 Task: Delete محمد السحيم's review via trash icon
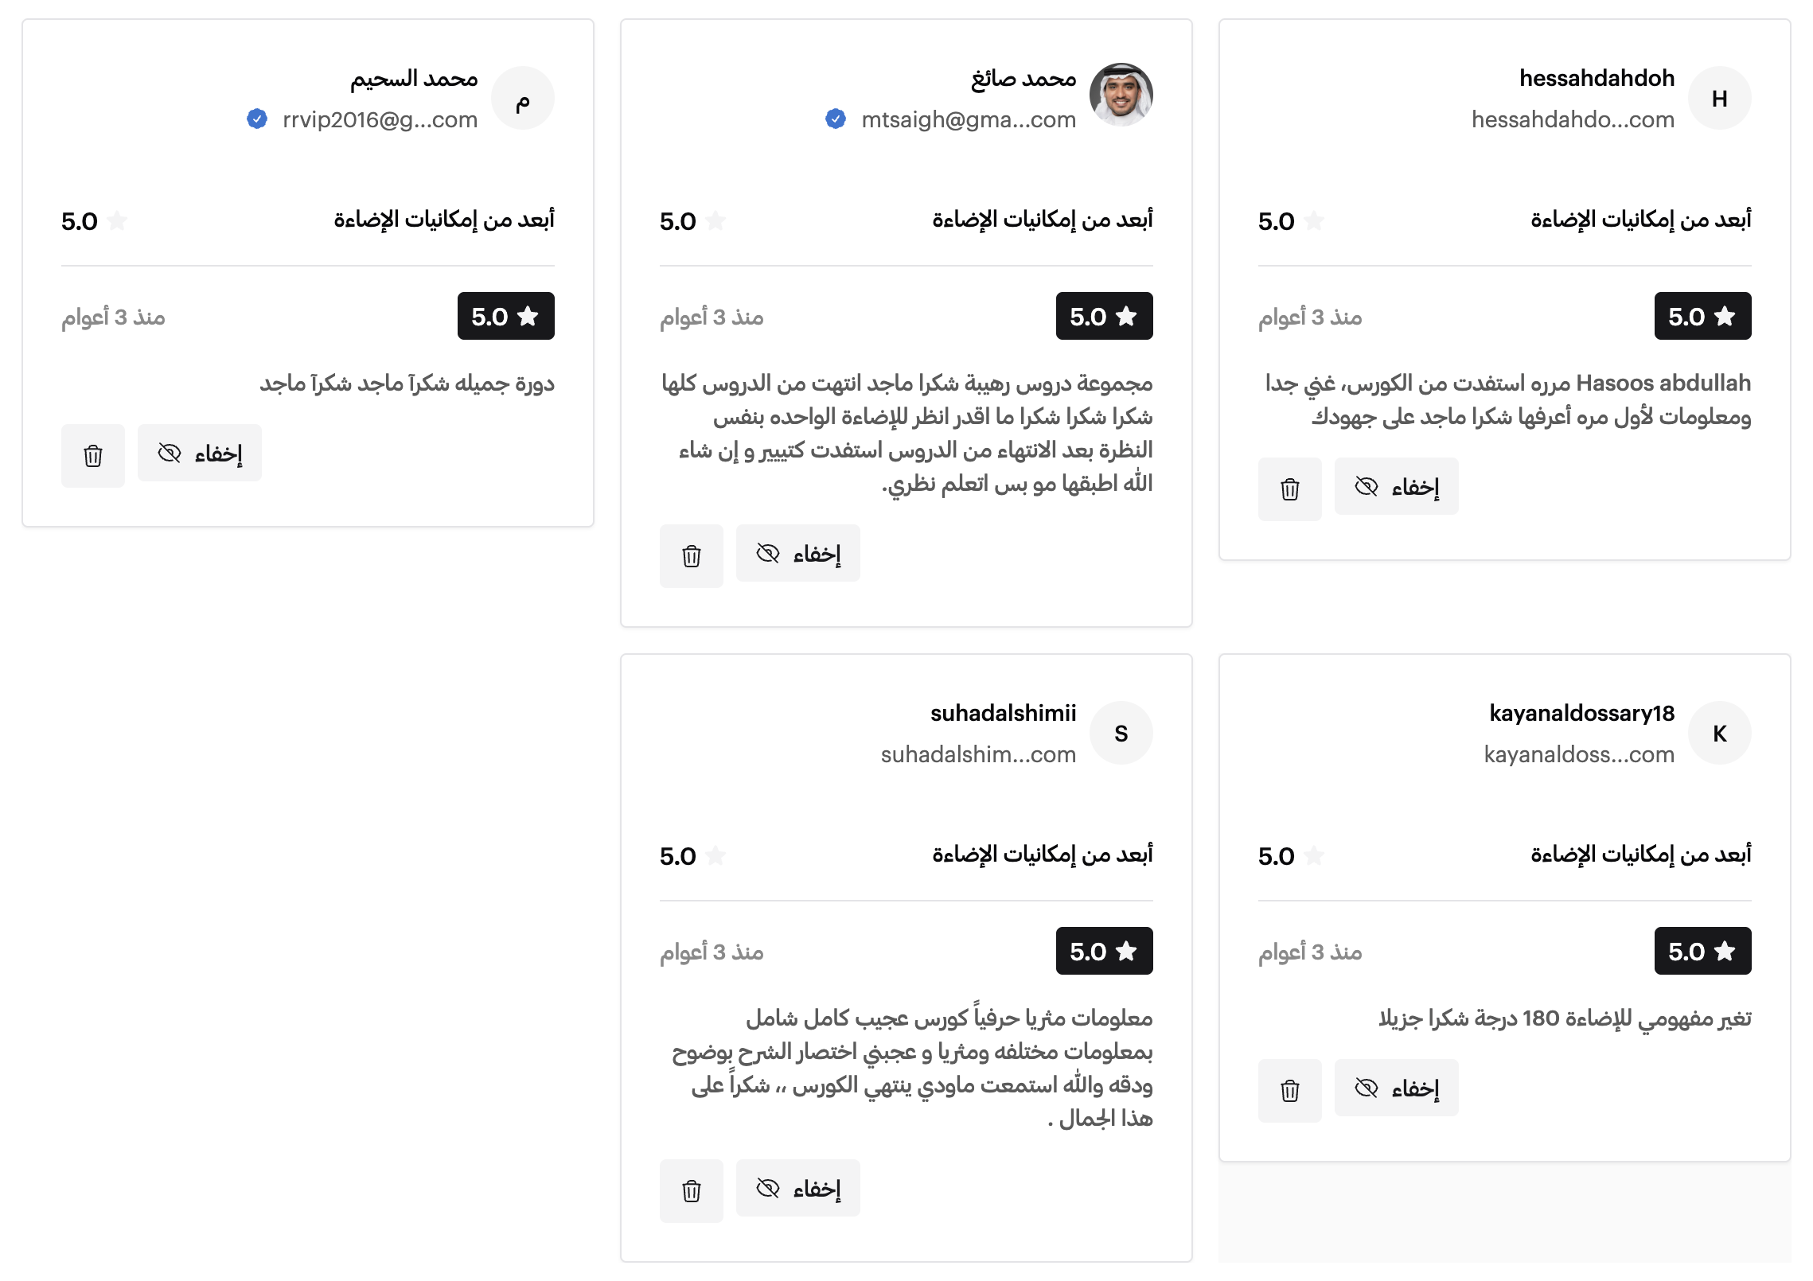(x=92, y=455)
